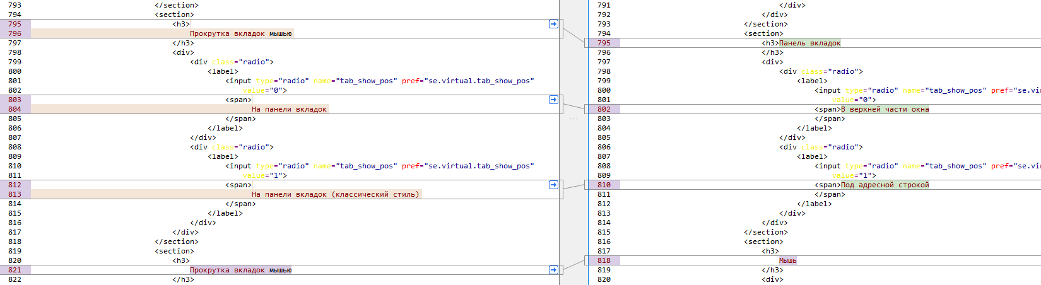This screenshot has width=1041, height=285.
Task: Click line number 795 in right pane gutter
Action: (604, 43)
